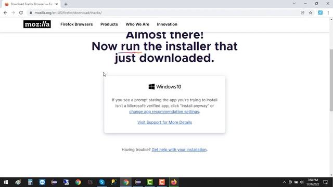Image resolution: width=333 pixels, height=187 pixels.
Task: Open a new browser tab
Action: [66, 4]
